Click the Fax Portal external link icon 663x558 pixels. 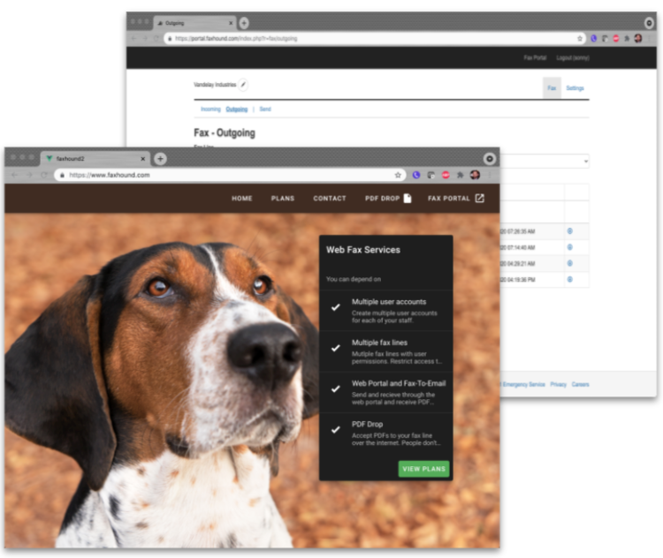(x=480, y=199)
